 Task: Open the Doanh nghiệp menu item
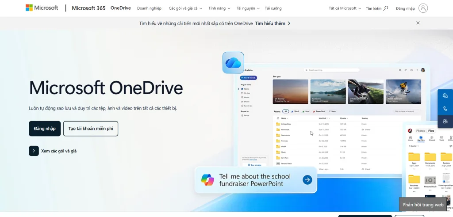click(149, 8)
